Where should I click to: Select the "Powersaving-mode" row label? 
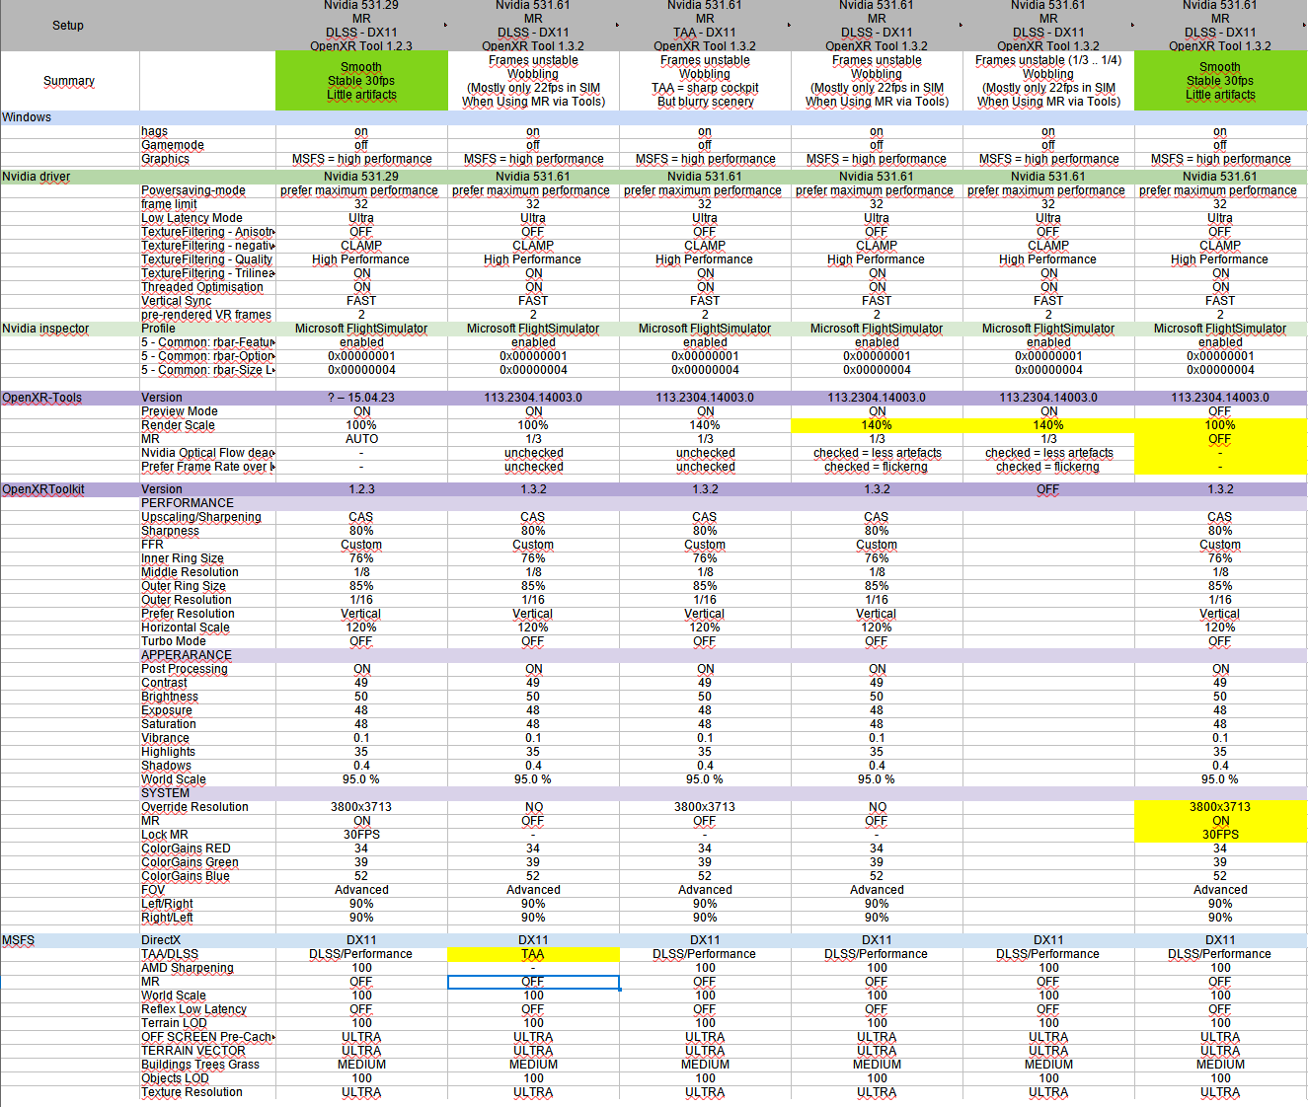click(x=193, y=190)
